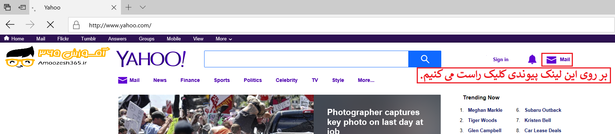The width and height of the screenshot is (615, 134).
Task: Open the photographer news story image
Action: click(216, 114)
